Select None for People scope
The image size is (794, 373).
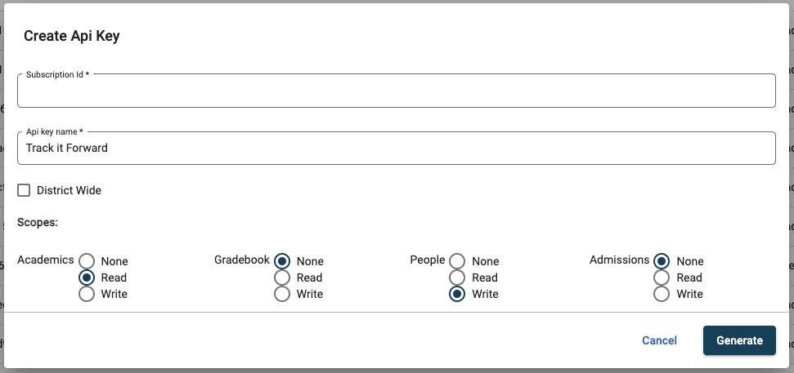457,261
